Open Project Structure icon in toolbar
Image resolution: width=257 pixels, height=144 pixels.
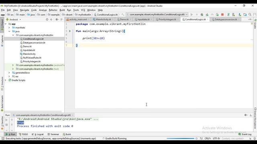[x=245, y=14]
